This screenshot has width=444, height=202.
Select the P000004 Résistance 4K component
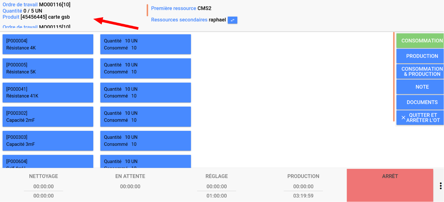pos(48,44)
